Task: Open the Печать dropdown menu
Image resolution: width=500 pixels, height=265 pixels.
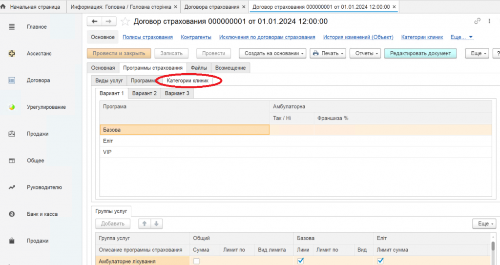Action: [x=328, y=53]
